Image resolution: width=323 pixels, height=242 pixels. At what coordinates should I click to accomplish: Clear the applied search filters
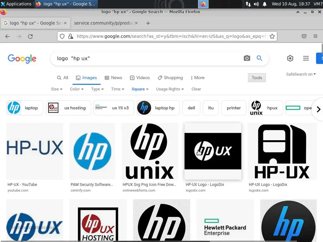(x=196, y=89)
